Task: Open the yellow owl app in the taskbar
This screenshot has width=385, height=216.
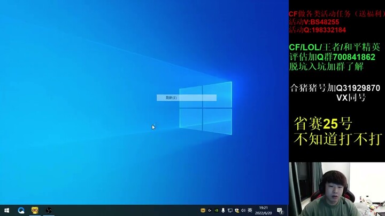Action: pos(35,210)
